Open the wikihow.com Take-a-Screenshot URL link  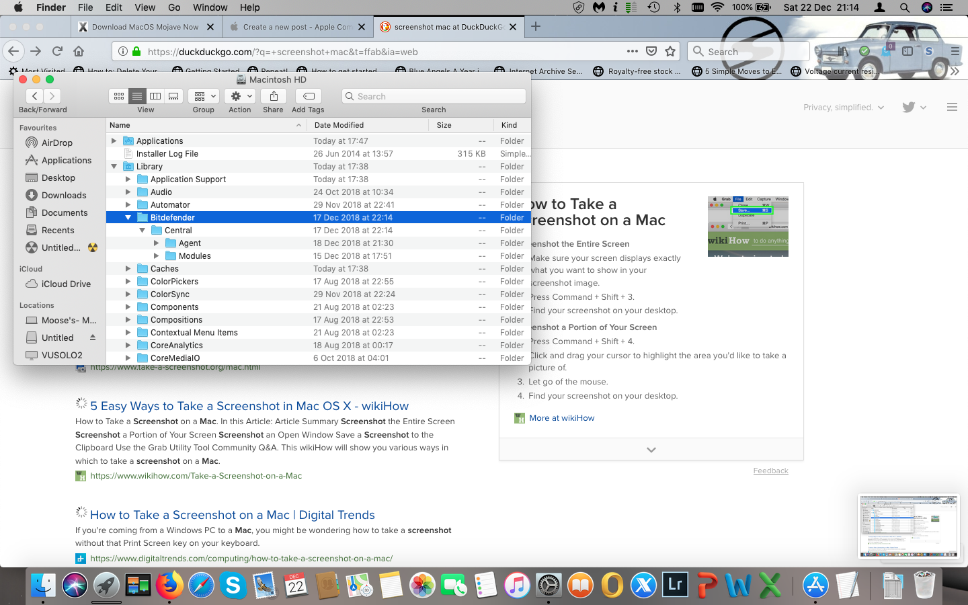point(196,476)
